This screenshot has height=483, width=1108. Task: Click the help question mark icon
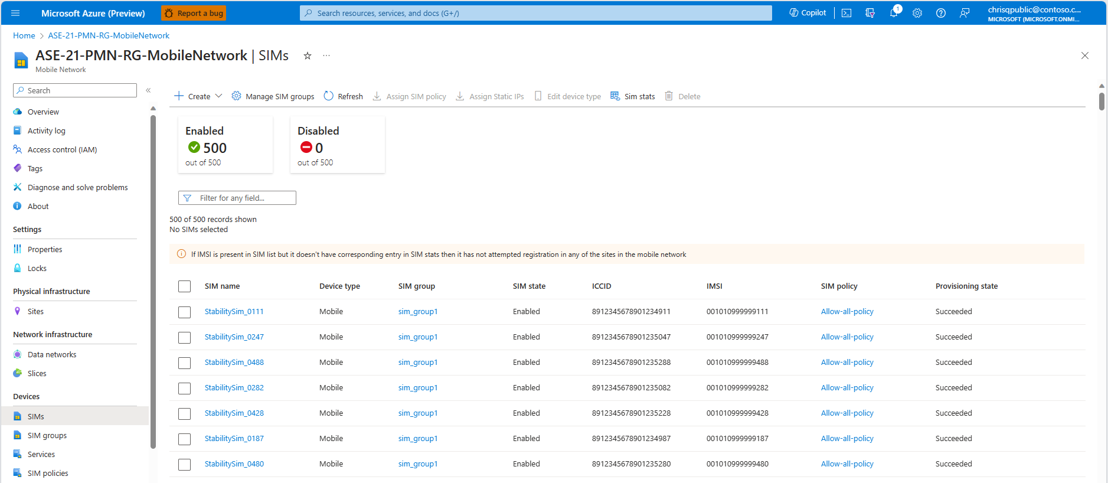point(940,13)
